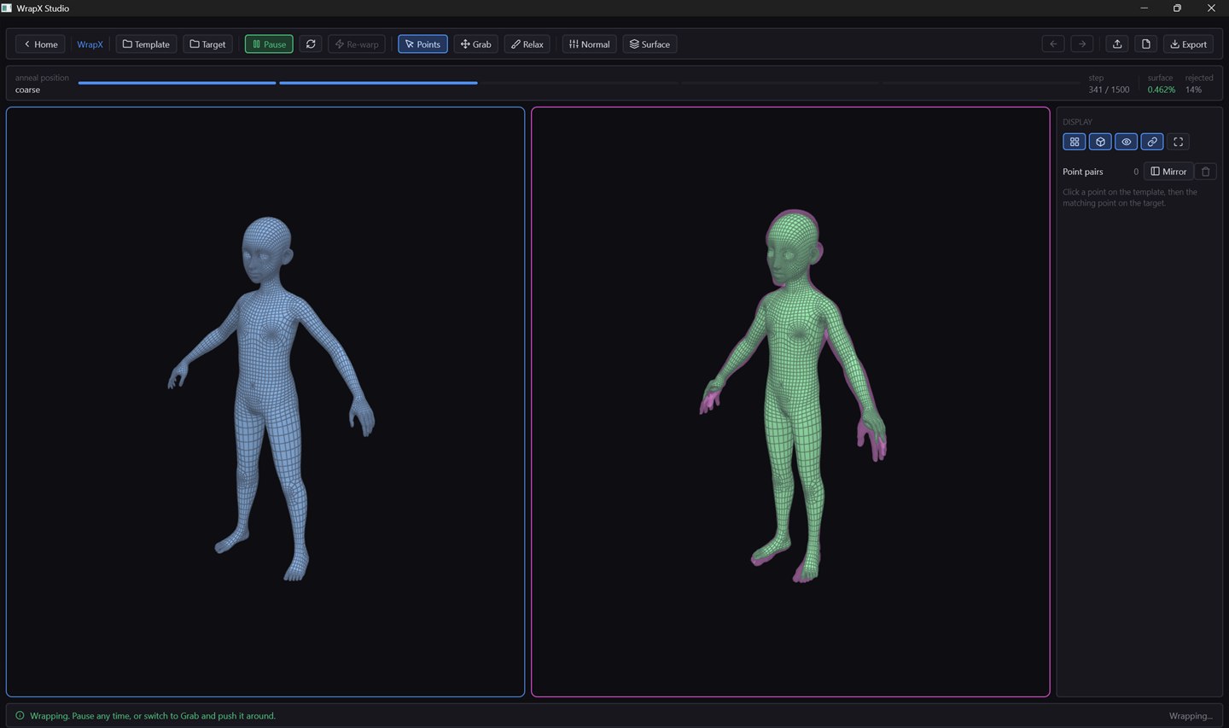1229x728 pixels.
Task: Click the restart refresh icon beside Pause
Action: click(x=311, y=44)
